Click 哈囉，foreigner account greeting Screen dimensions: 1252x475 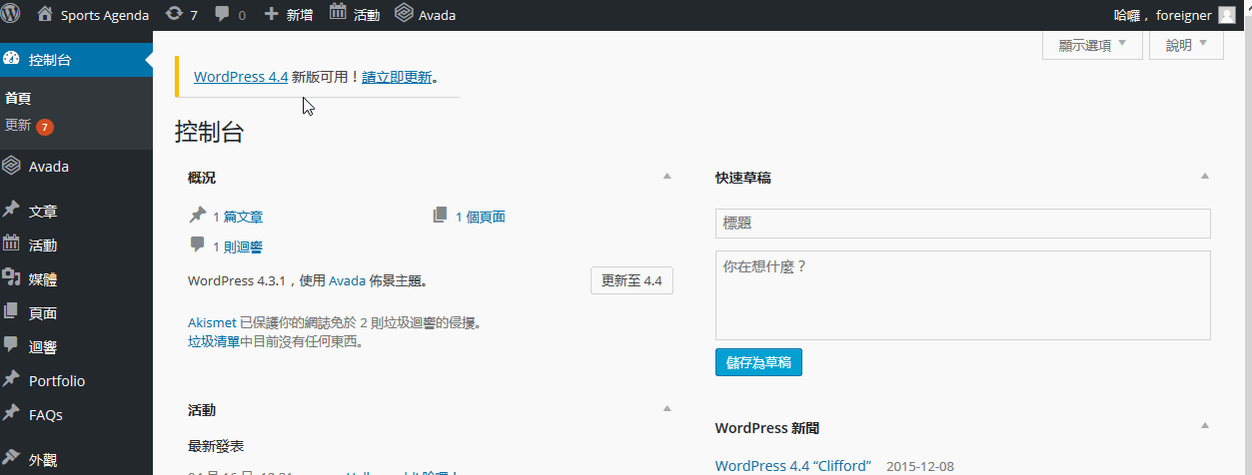point(1162,15)
